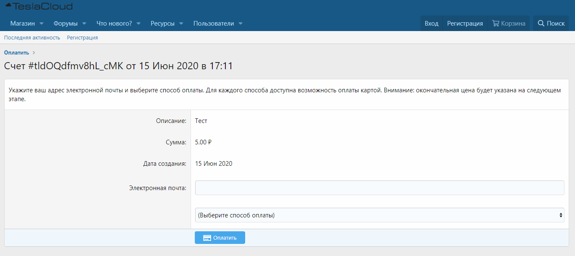Viewport: 575px width, 256px height.
Task: Open the Пользователи dropdown arrow
Action: [x=240, y=24]
